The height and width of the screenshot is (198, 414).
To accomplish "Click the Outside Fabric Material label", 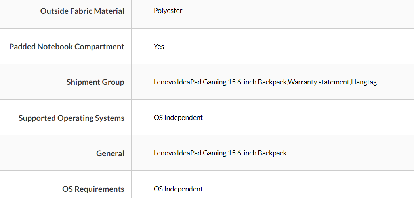I will click(x=82, y=11).
